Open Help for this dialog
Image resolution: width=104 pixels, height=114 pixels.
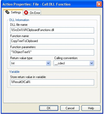[x=91, y=108]
